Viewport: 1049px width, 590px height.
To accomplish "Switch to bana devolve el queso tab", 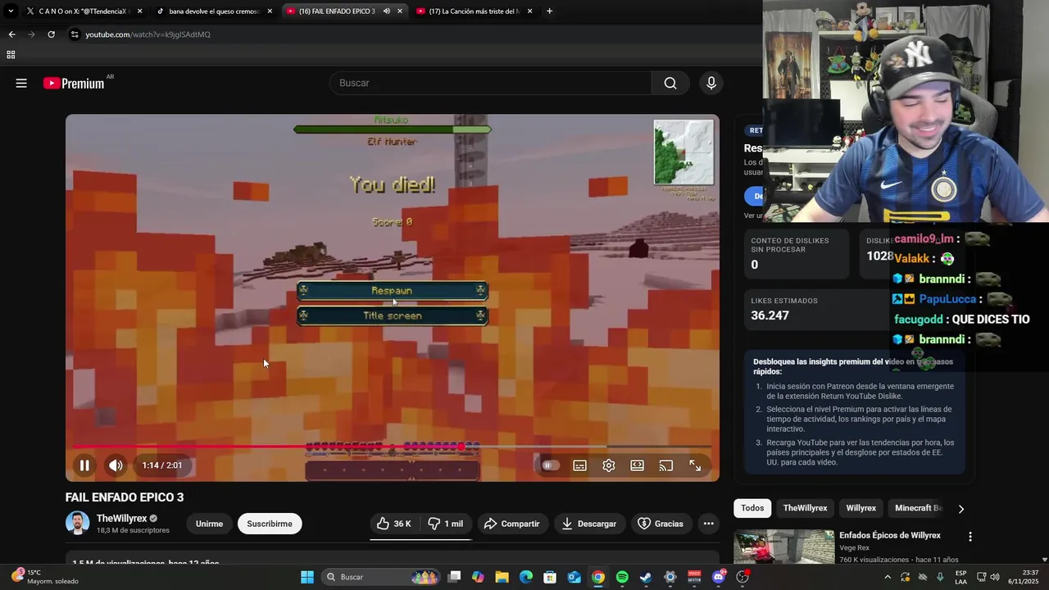I will (x=213, y=11).
